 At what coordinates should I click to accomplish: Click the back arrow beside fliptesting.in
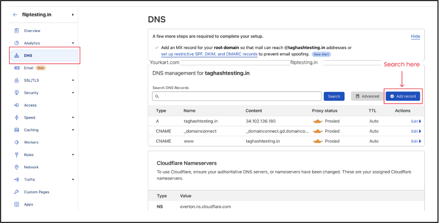point(15,14)
